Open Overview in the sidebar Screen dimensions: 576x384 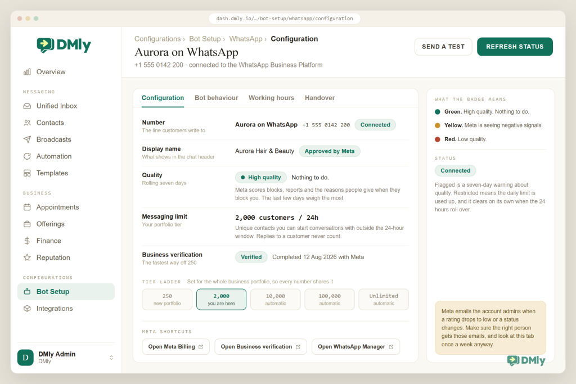66,72
